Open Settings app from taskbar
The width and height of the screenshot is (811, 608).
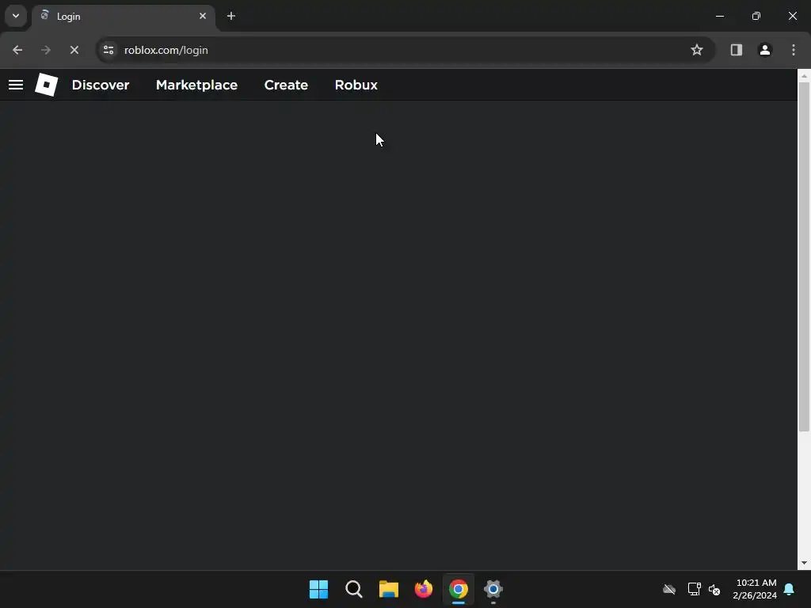493,589
